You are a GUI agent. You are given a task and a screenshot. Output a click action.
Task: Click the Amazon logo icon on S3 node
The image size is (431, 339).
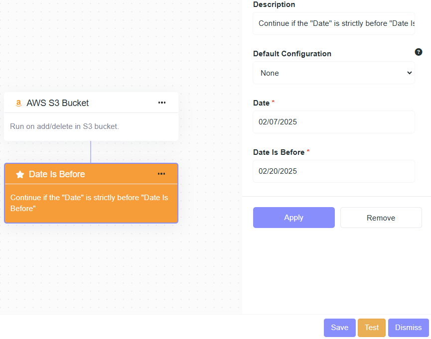tap(18, 103)
